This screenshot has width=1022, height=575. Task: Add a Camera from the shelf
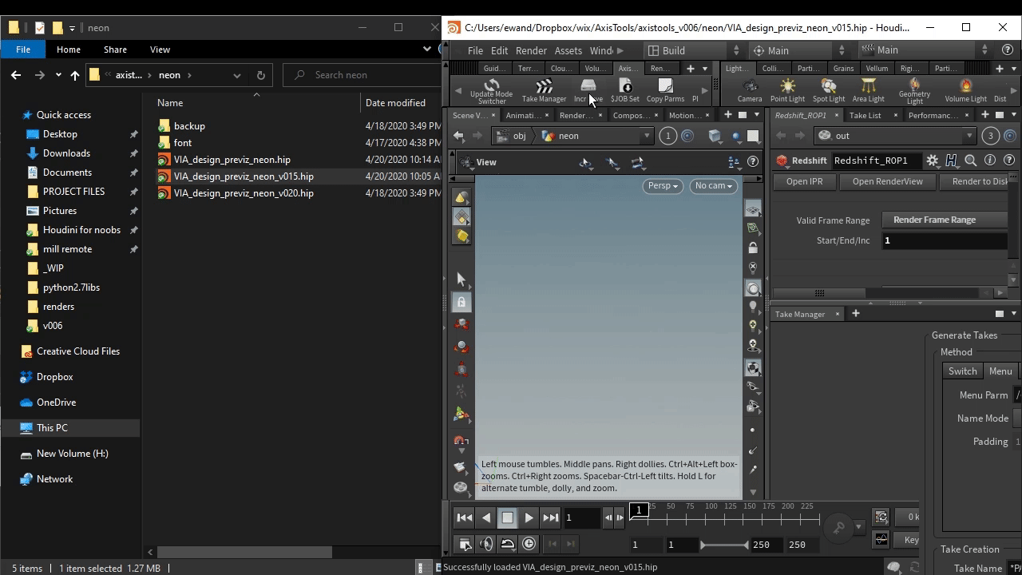pos(749,90)
